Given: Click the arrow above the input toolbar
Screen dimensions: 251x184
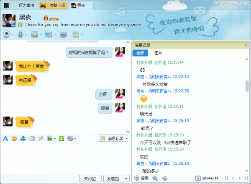Looking at the screenshot, I should pos(128,132).
